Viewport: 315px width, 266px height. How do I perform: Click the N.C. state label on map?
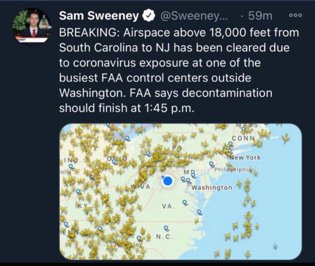click(164, 238)
